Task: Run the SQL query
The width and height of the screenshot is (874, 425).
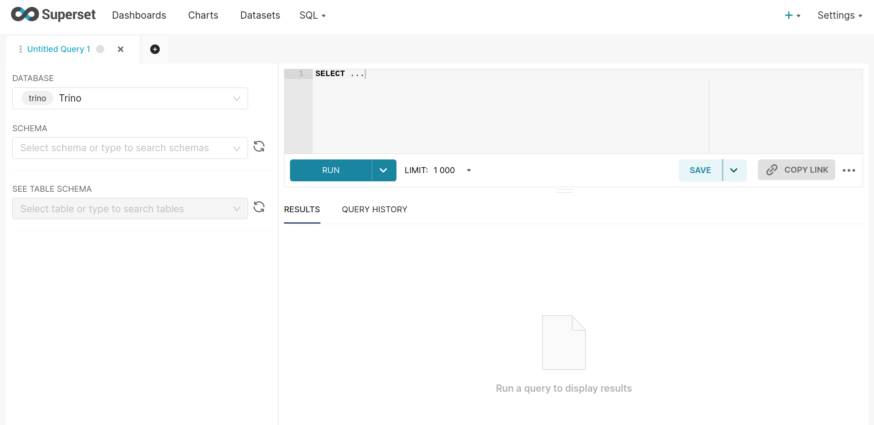Action: pos(331,170)
